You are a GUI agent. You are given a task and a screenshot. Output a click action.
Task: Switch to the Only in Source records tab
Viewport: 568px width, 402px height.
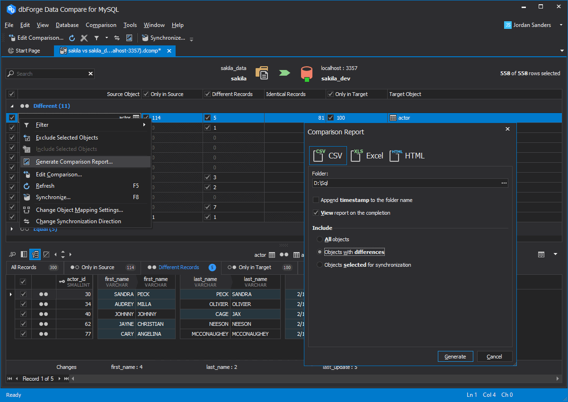pyautogui.click(x=103, y=267)
